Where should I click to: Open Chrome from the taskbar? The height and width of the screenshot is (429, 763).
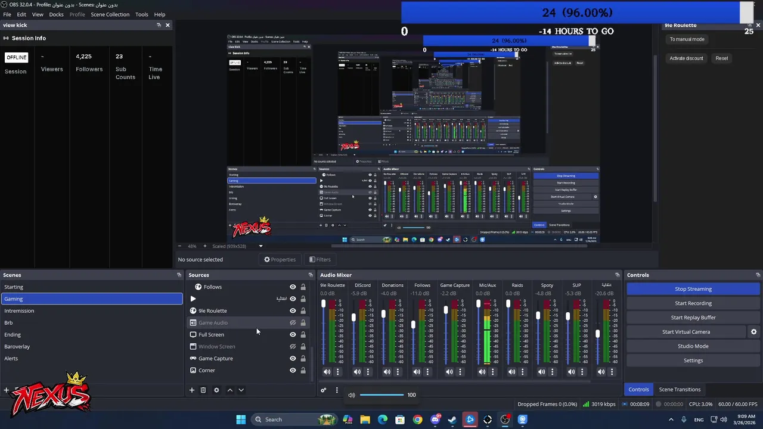417,419
